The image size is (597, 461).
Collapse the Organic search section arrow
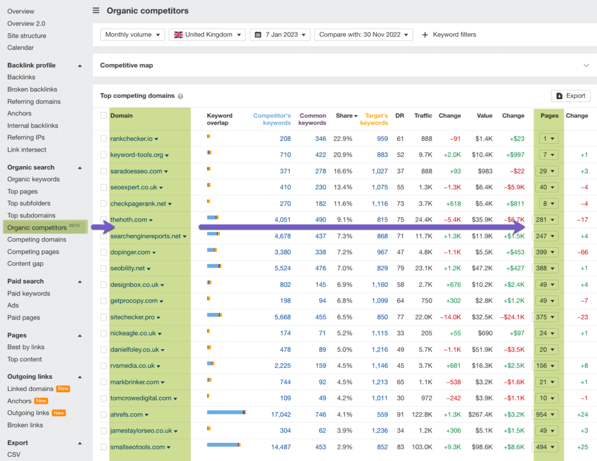coord(80,168)
